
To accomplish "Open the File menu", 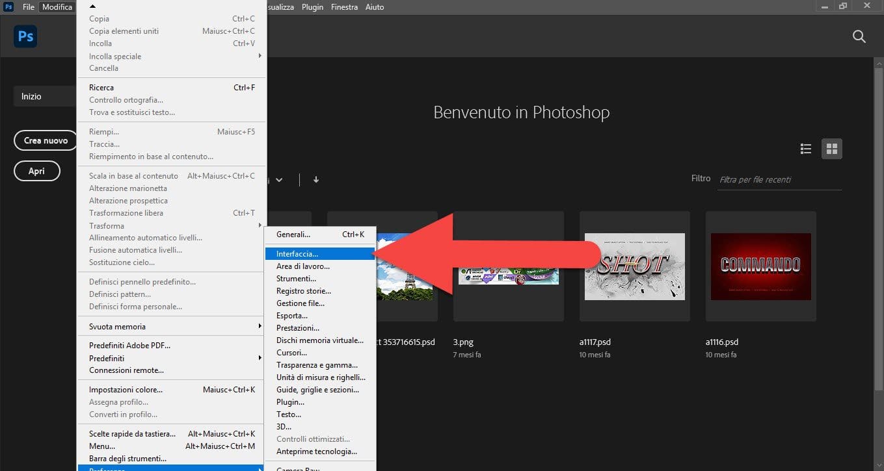I will [x=29, y=7].
